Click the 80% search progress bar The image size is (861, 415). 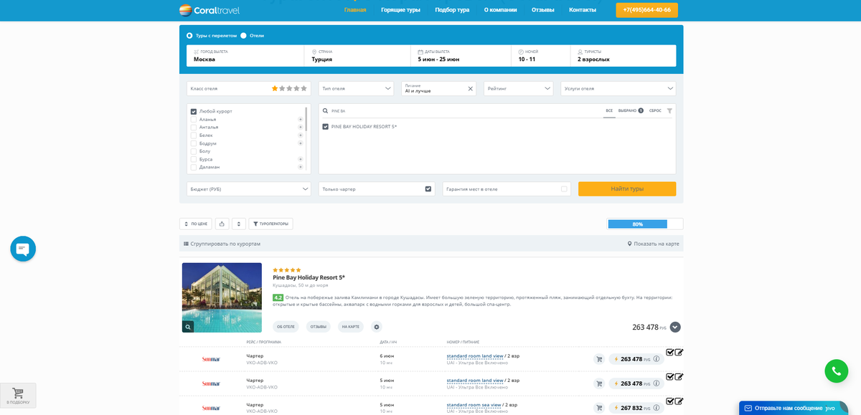pyautogui.click(x=644, y=224)
